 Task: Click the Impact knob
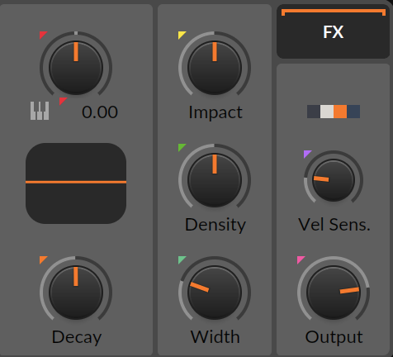click(215, 68)
